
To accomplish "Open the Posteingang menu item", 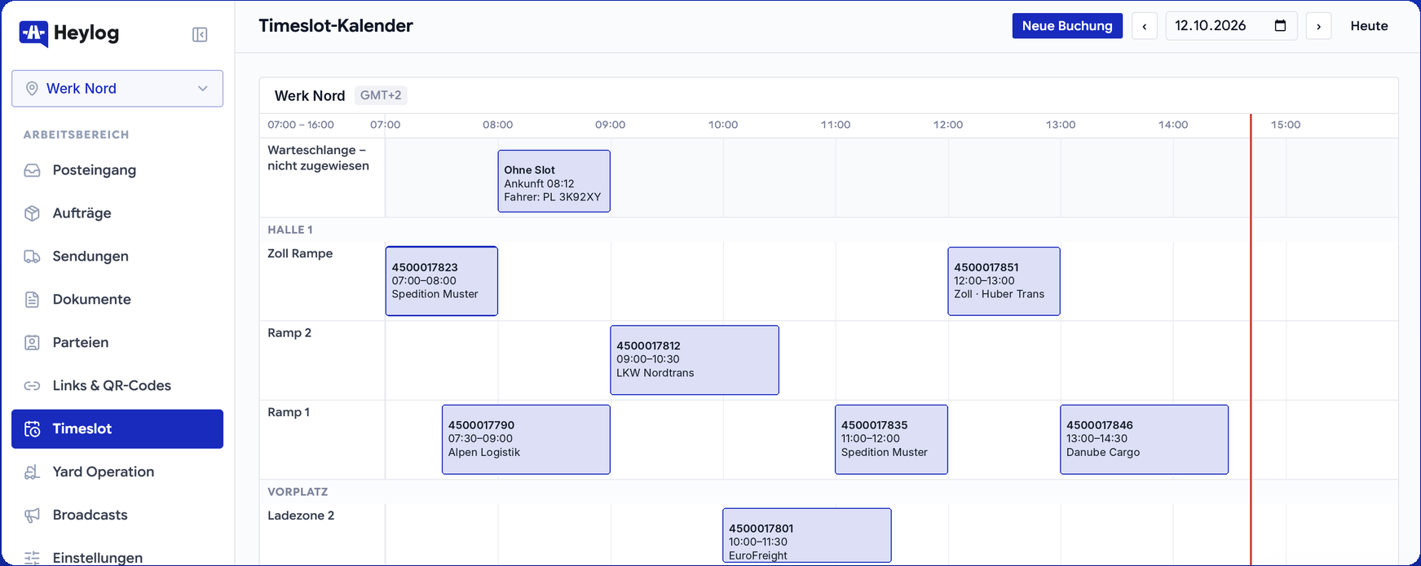I will point(117,170).
